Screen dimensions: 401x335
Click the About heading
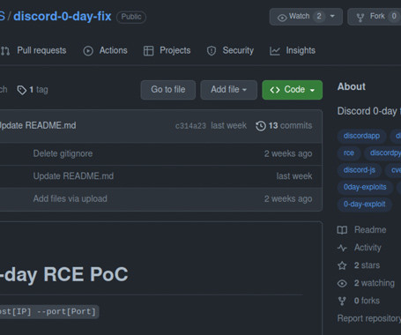point(352,86)
